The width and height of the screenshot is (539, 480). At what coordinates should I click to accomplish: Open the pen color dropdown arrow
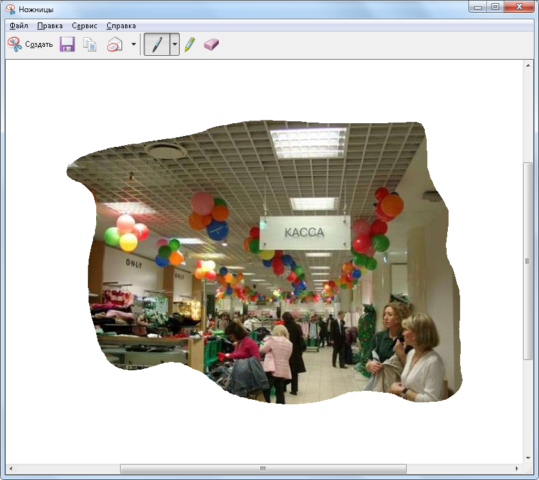[x=175, y=44]
